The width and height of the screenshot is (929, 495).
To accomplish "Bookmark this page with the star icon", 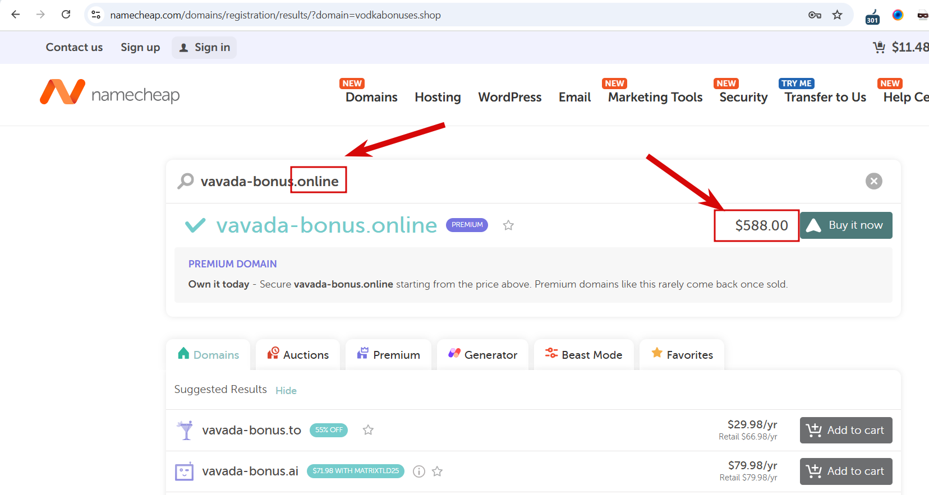I will coord(838,15).
